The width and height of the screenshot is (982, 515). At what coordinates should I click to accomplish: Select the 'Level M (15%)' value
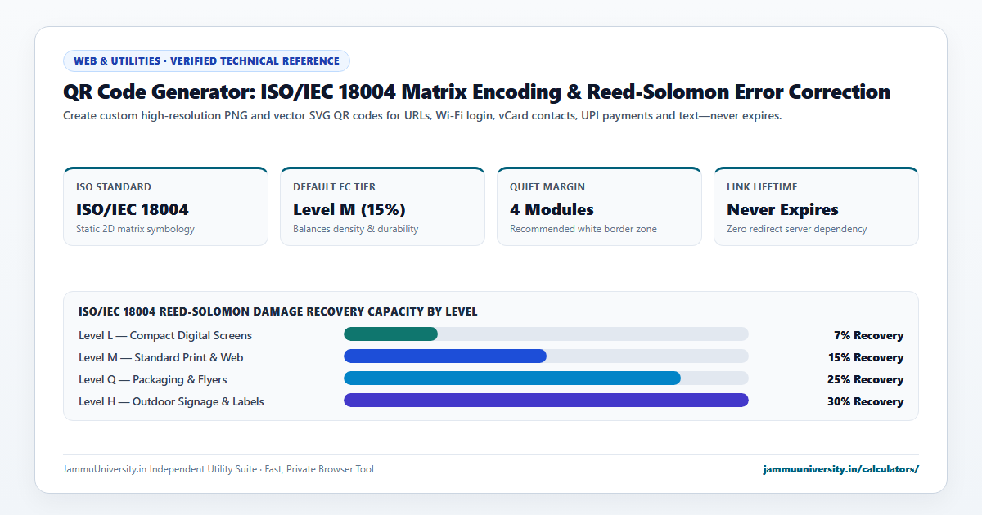tap(349, 209)
